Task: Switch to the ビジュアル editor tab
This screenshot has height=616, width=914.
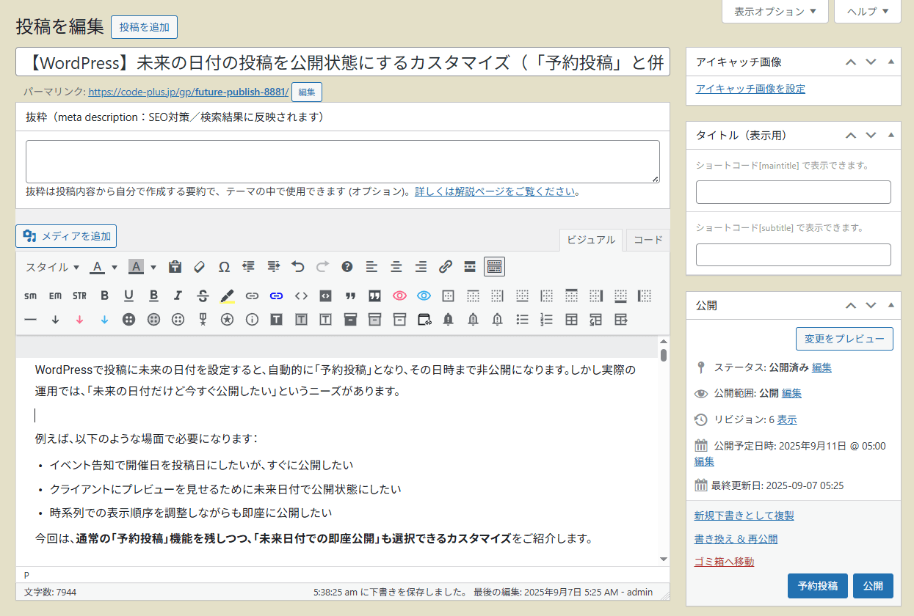Action: (591, 240)
